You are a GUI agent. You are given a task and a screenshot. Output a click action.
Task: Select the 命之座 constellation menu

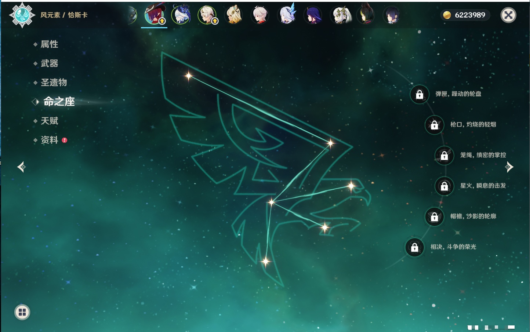[59, 102]
